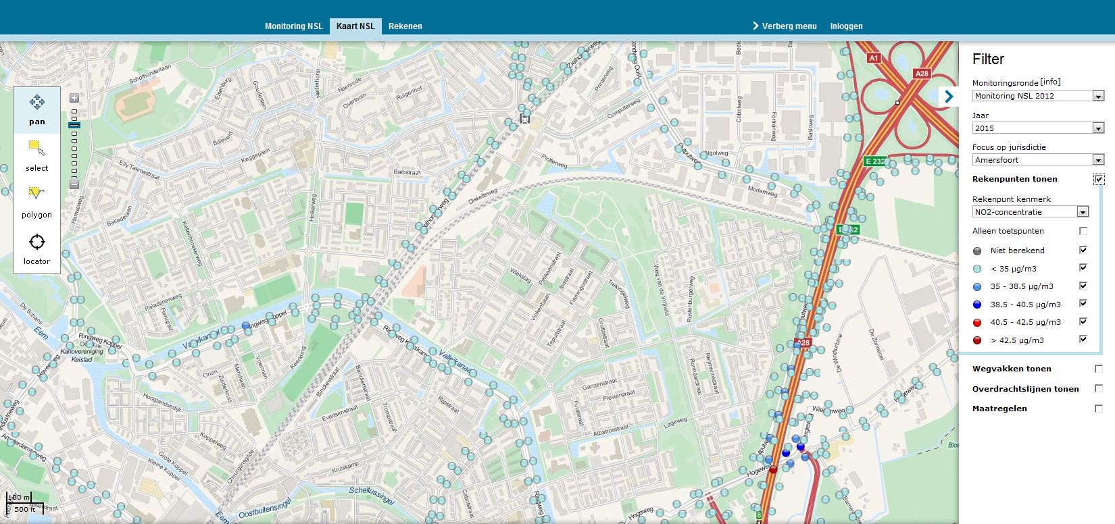The image size is (1115, 524).
Task: Click the Inloggen link
Action: 847,26
